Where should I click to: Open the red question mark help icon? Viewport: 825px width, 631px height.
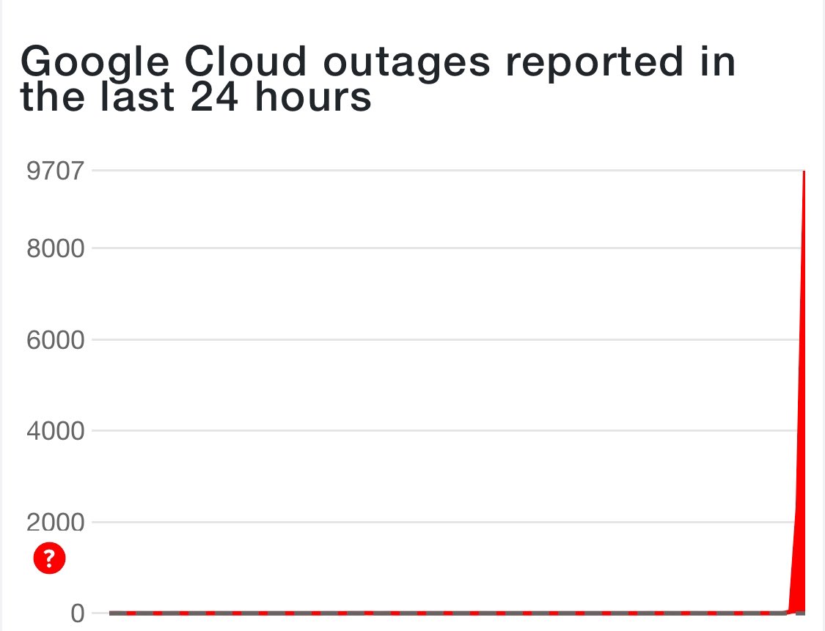click(x=49, y=558)
